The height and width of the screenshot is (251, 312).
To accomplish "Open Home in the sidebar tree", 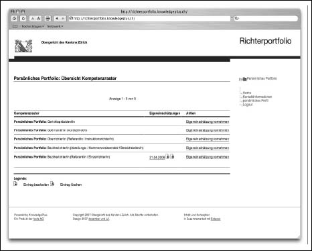I will tap(247, 93).
